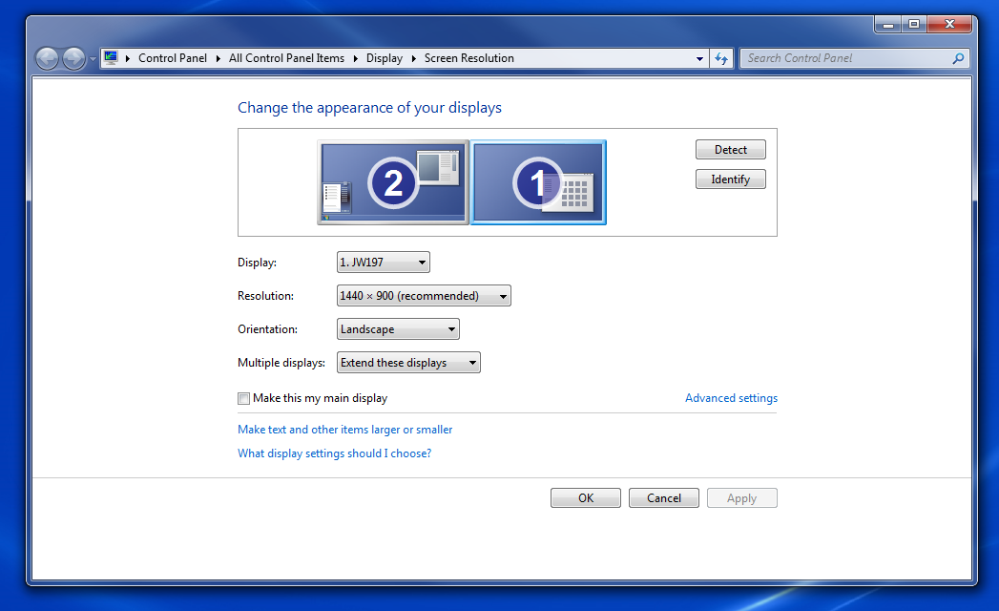Viewport: 999px width, 611px height.
Task: Select Screen Resolution breadcrumb item
Action: (468, 58)
